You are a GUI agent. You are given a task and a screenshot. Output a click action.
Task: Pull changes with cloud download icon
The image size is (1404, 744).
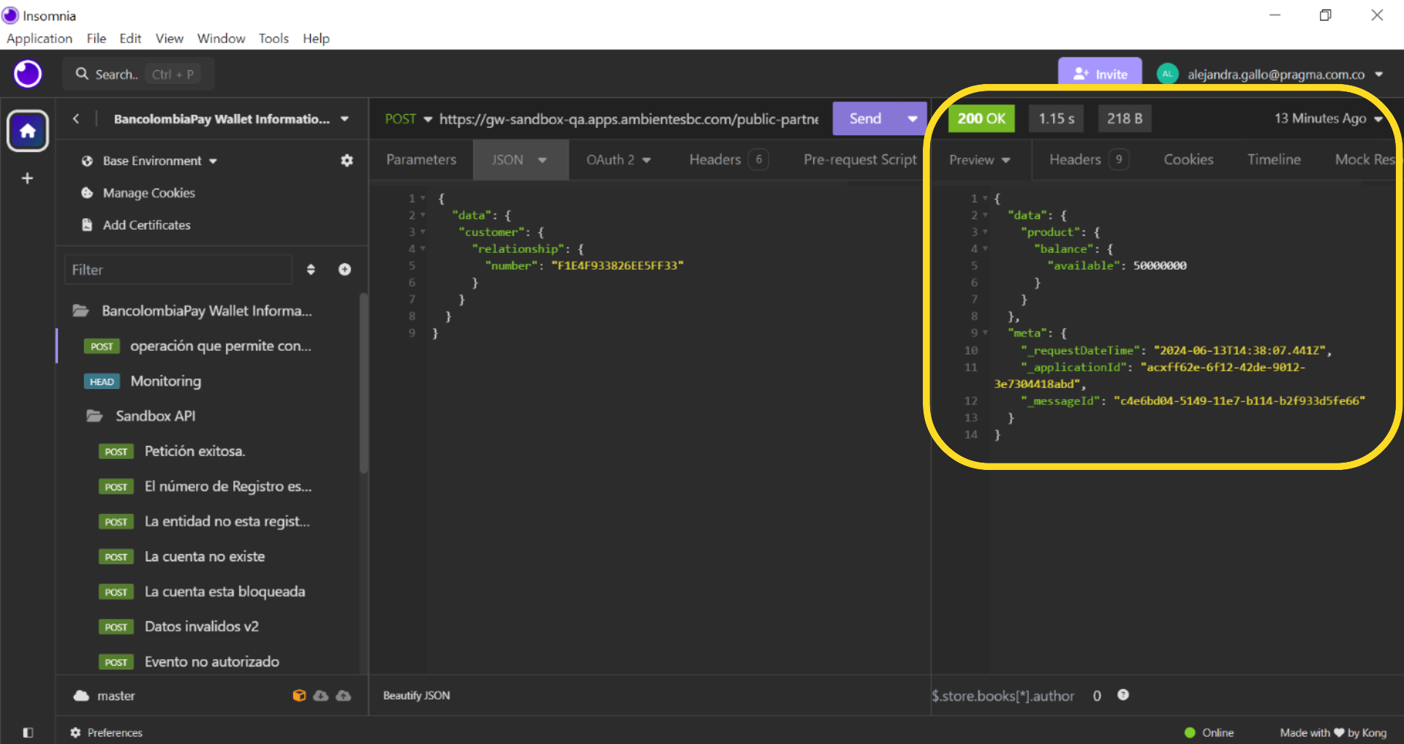(x=321, y=696)
